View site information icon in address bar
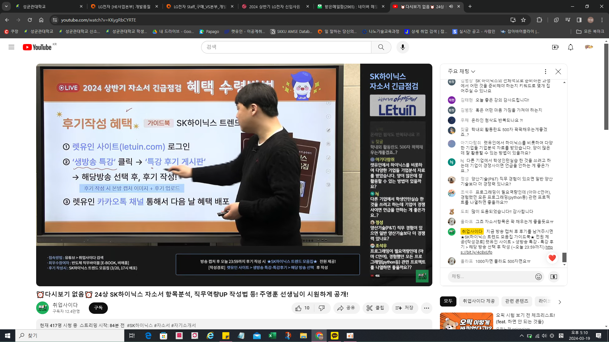The width and height of the screenshot is (609, 342). pos(55,20)
